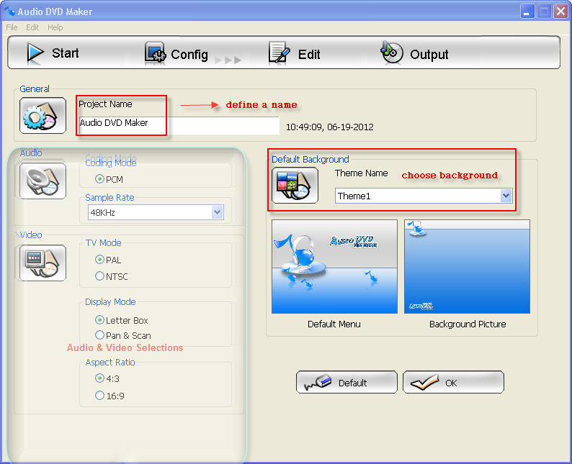Click the timestamp 10:49:09, 06-19-2012
Screen dimensions: 572x464
coord(330,127)
